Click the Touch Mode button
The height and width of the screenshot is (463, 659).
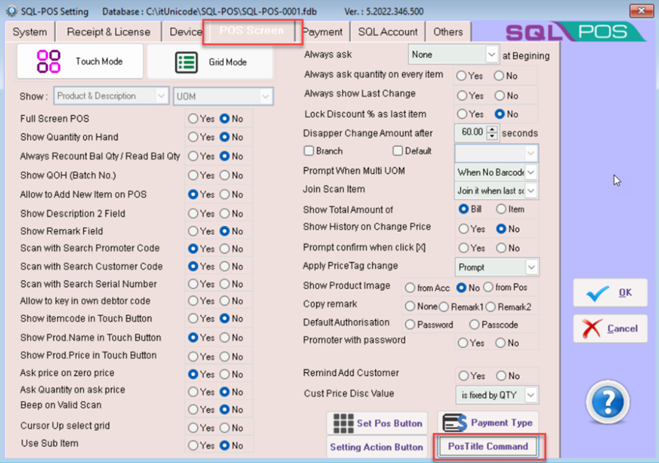coord(80,62)
